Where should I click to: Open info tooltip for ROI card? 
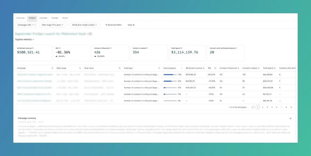coord(60,48)
